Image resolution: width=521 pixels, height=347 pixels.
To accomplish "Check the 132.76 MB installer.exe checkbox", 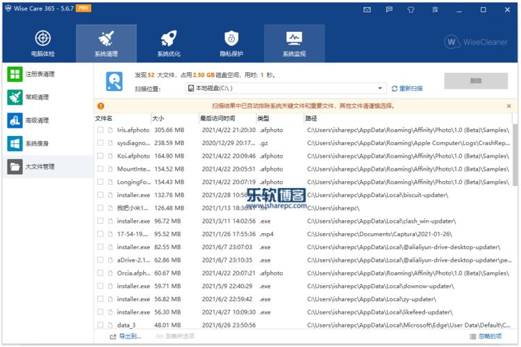I will [x=100, y=195].
